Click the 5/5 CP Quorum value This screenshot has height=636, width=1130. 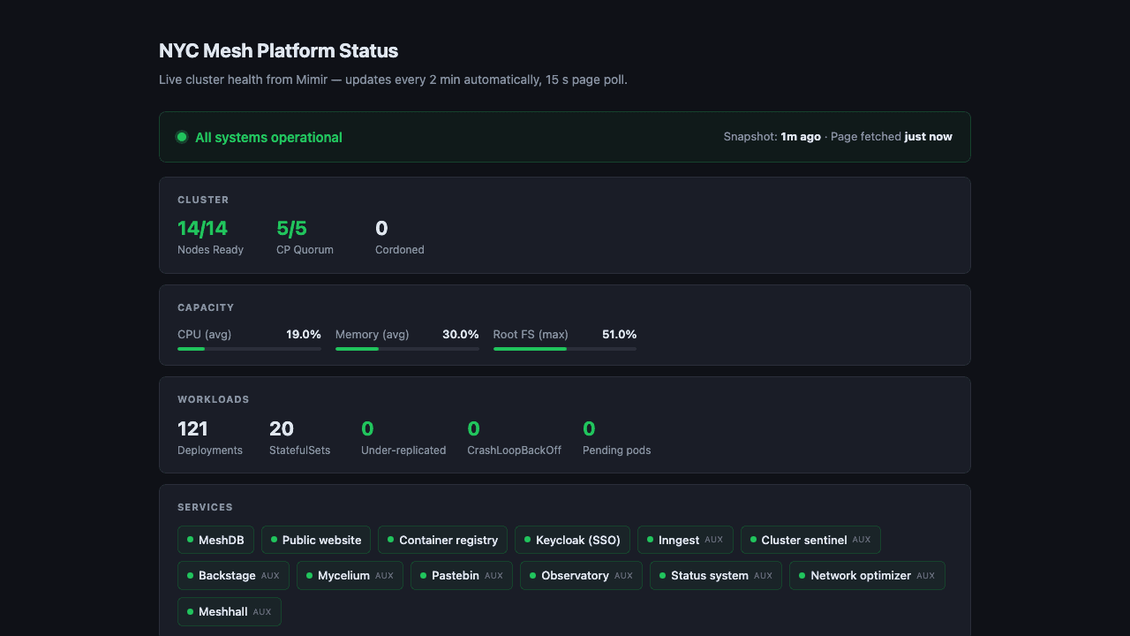click(x=291, y=228)
